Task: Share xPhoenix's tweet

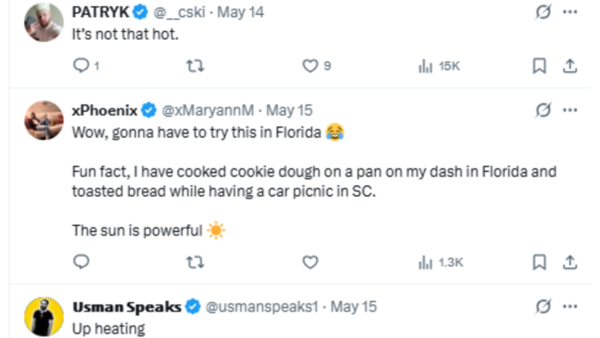Action: (570, 262)
